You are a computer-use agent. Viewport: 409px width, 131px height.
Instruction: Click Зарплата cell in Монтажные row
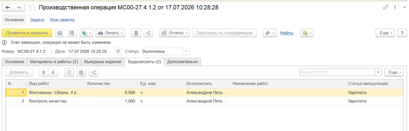374,92
